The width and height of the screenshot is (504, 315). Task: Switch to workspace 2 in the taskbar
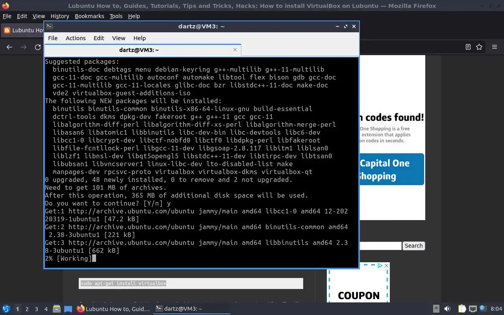pos(27,309)
